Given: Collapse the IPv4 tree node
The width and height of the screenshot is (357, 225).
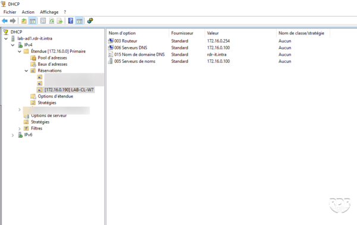Looking at the screenshot, I should [x=12, y=45].
